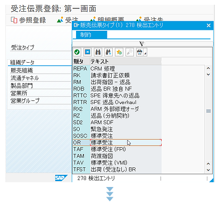Viewport: 218px width, 204px height.
Task: Select row ROB 返品 BR 独自 NF
Action: 117,89
